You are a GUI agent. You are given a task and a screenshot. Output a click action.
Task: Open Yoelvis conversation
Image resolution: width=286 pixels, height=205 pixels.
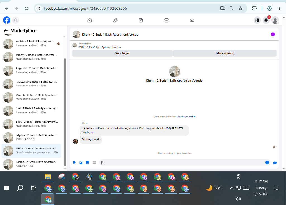pos(31,44)
